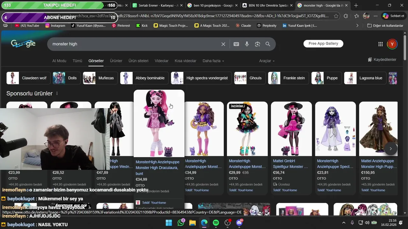The width and height of the screenshot is (408, 229).
Task: Open OBS Studio from the taskbar
Action: 228,223
